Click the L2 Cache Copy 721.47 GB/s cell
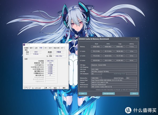158x115 pixels. point(120,56)
